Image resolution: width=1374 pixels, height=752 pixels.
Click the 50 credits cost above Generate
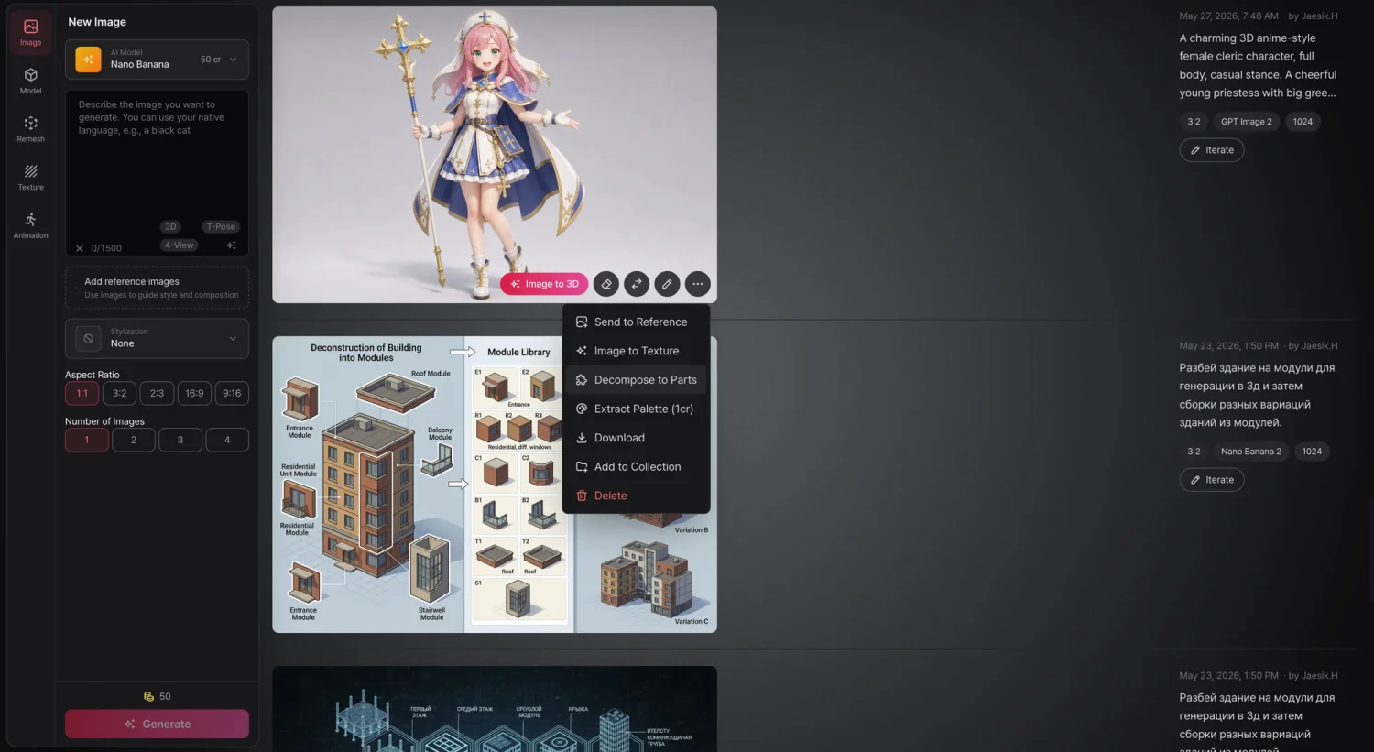(157, 696)
